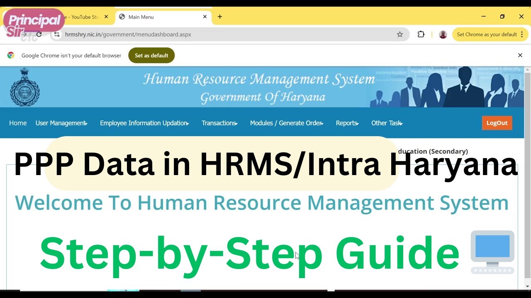Click the scrollbar up arrow
The height and width of the screenshot is (298, 531).
527,69
